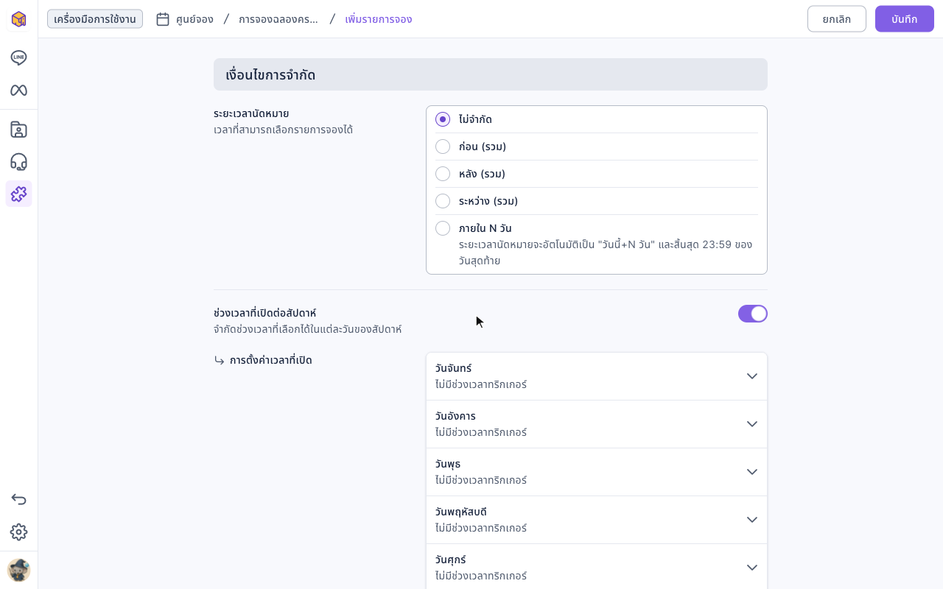Toggle off ช่วงเวลาที่เปิดต่อสัปดาห์ switch
The height and width of the screenshot is (589, 943).
(x=753, y=314)
